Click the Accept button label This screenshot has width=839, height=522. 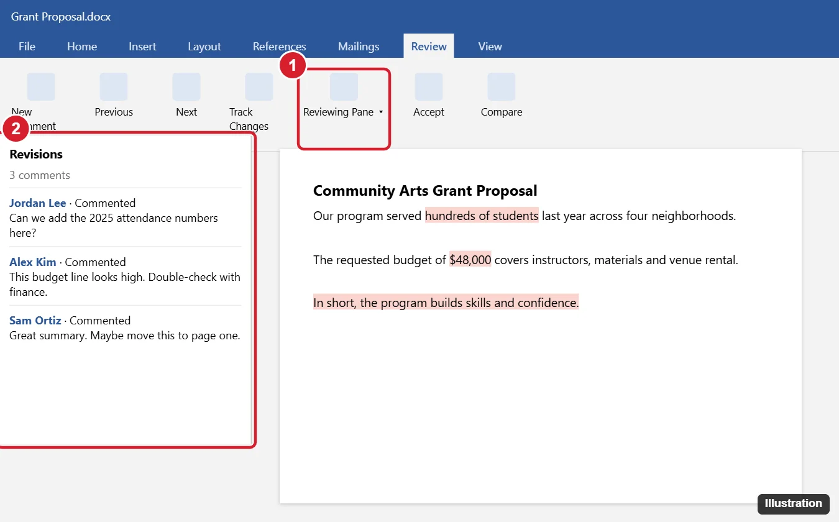click(x=429, y=112)
